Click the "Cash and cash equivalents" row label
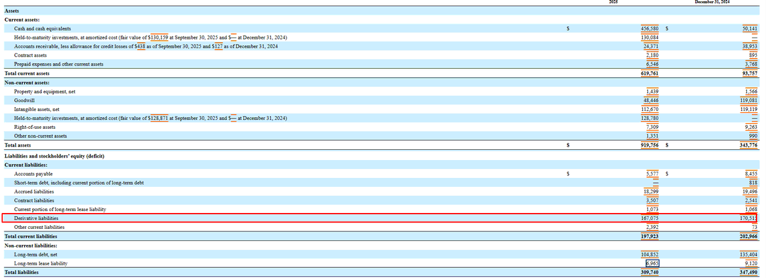The image size is (766, 278). pos(42,29)
